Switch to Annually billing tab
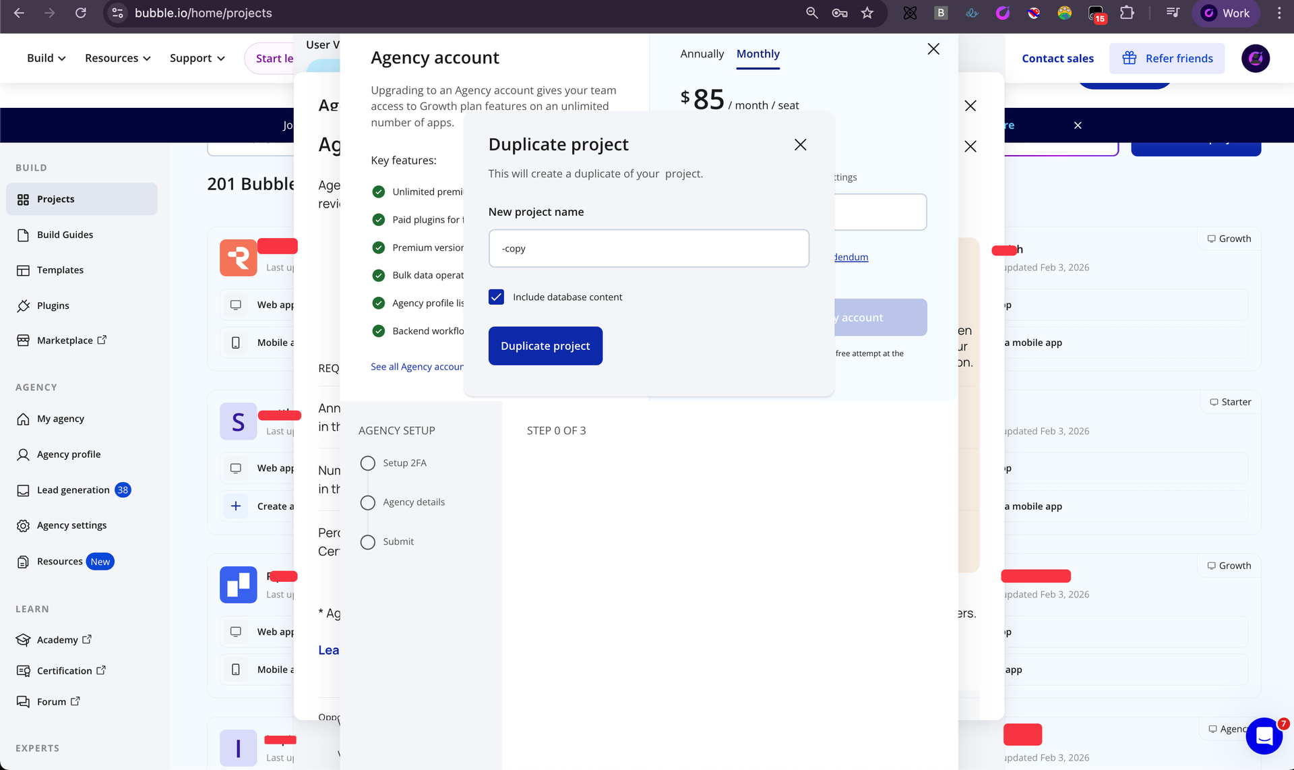The image size is (1294, 770). 702,54
